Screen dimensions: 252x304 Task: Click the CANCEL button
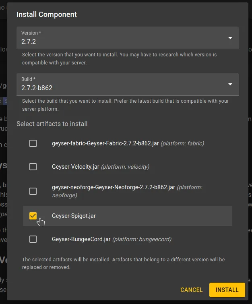click(191, 290)
